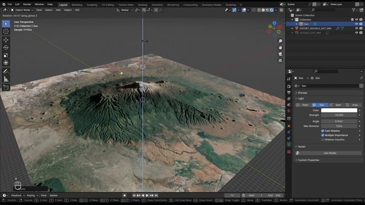Enable the Cast Shadow checkbox

[323, 131]
